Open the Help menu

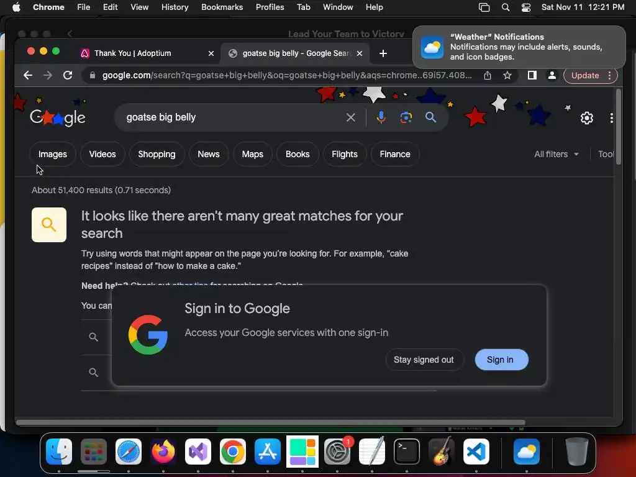pos(374,7)
